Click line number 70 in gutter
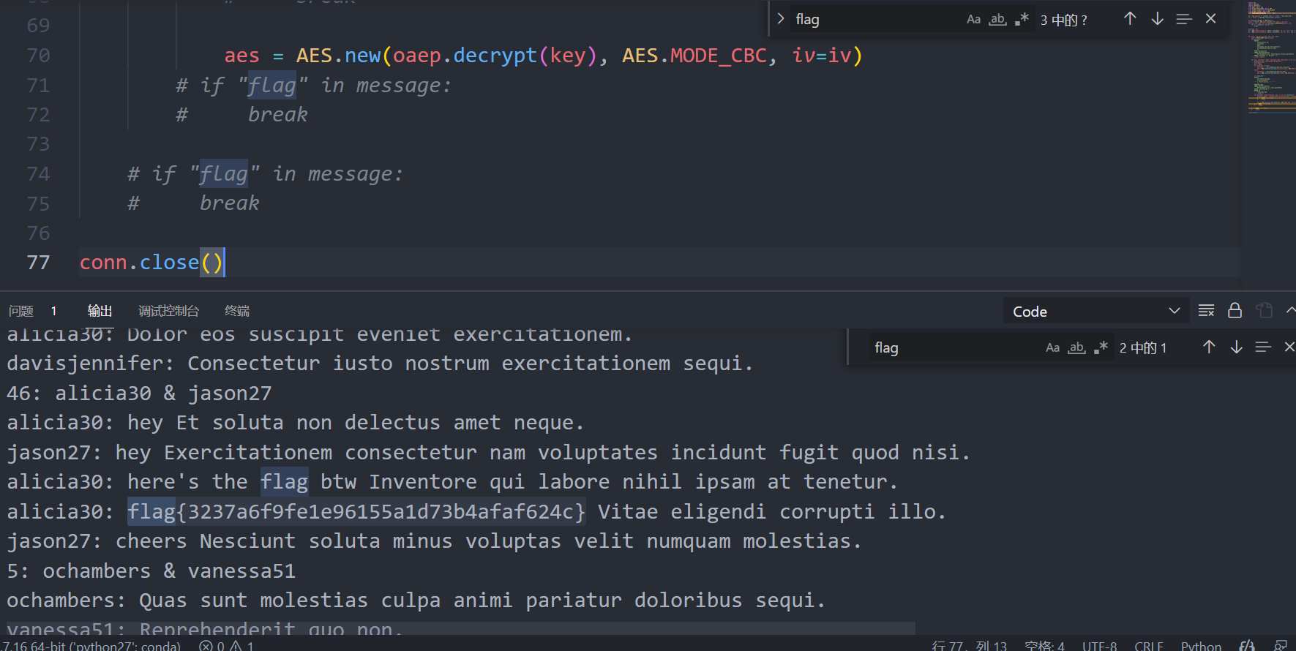Image resolution: width=1296 pixels, height=651 pixels. click(x=38, y=56)
